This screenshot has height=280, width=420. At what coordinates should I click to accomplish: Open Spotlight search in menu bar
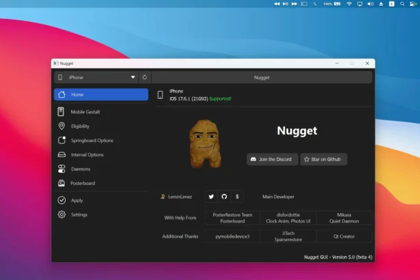402,3
